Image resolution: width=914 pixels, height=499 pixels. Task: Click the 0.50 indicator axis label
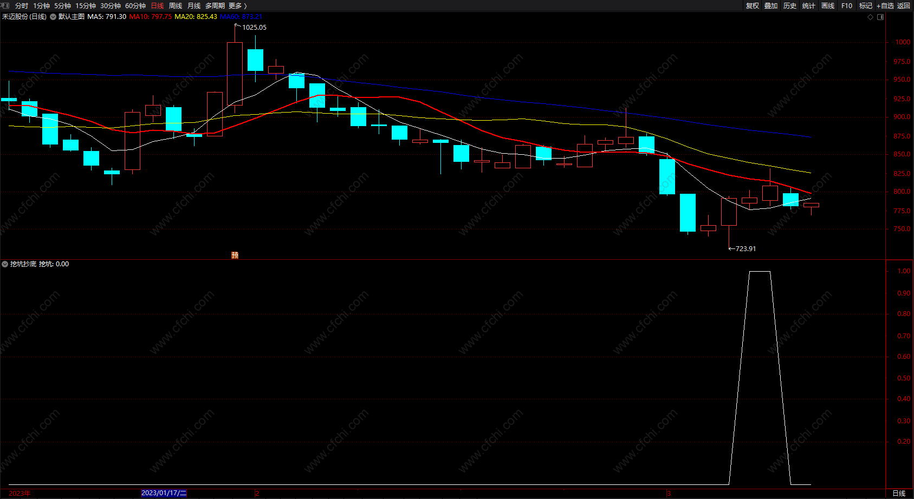[x=904, y=378]
